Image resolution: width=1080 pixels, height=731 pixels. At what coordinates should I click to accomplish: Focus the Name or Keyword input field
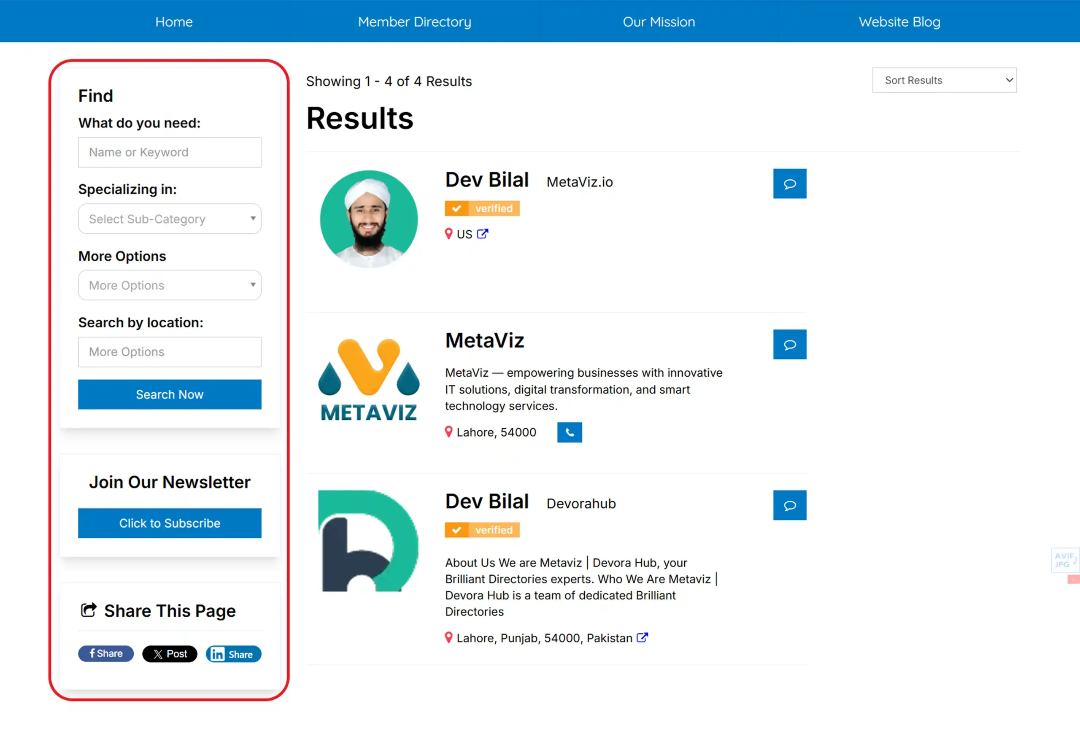170,152
